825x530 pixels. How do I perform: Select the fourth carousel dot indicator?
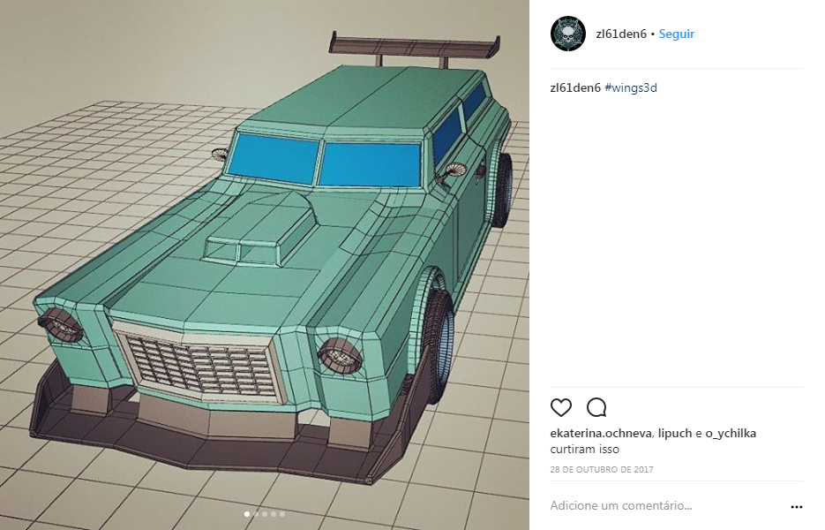(274, 514)
